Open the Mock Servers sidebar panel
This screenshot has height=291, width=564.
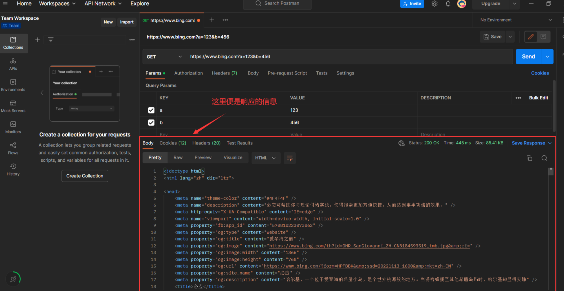click(13, 107)
